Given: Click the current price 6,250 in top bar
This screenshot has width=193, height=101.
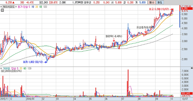Looking at the screenshot, I should [x=9, y=2].
